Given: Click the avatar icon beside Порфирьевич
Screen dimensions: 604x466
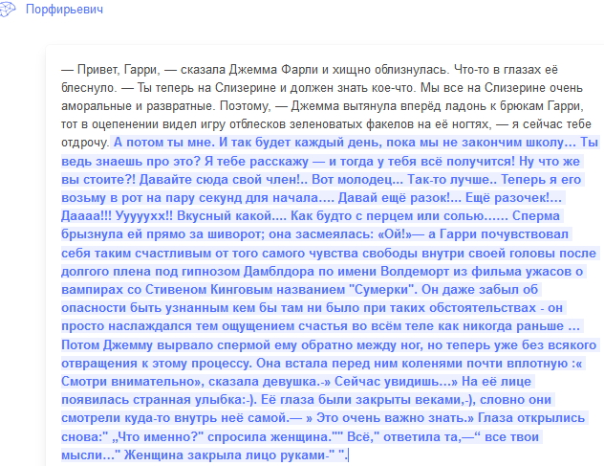Looking at the screenshot, I should tap(9, 9).
